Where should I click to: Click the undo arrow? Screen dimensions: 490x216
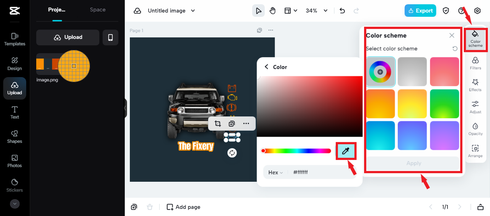(x=342, y=11)
